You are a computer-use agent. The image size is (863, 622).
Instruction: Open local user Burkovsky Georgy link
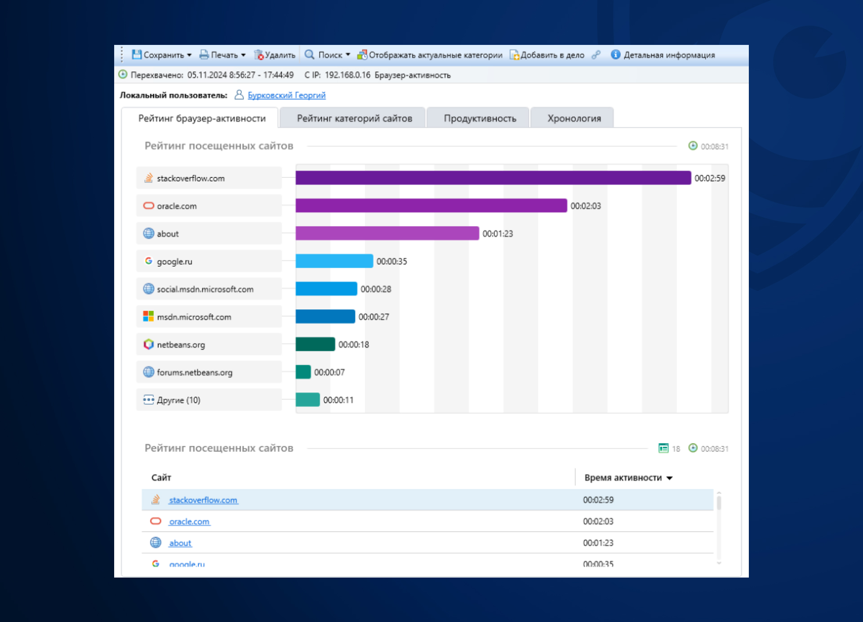[x=286, y=95]
